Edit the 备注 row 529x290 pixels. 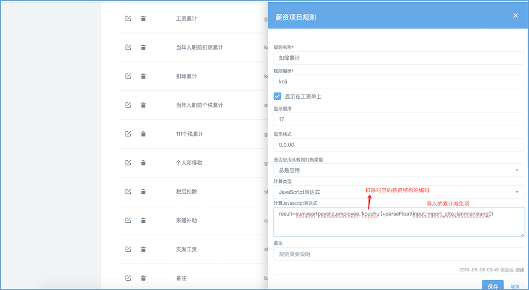pos(128,278)
